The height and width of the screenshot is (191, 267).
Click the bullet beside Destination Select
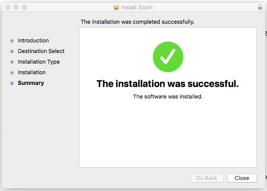[x=12, y=51]
